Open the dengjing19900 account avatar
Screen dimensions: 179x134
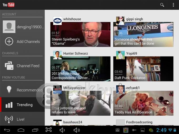9,27
